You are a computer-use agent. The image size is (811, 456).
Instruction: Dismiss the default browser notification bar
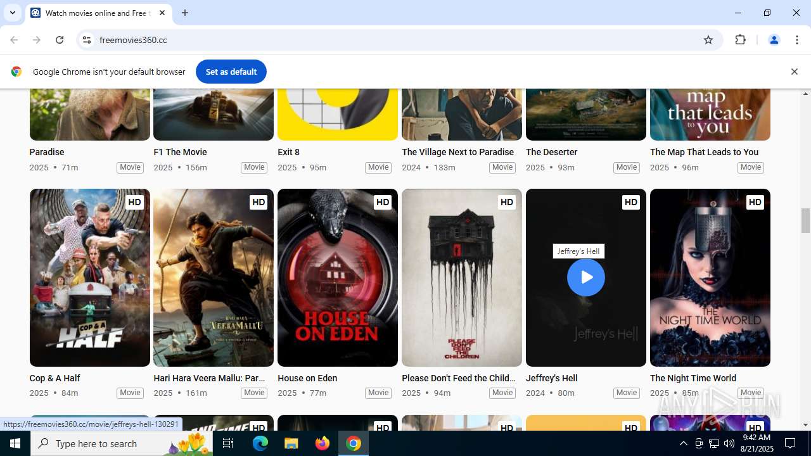(x=794, y=72)
